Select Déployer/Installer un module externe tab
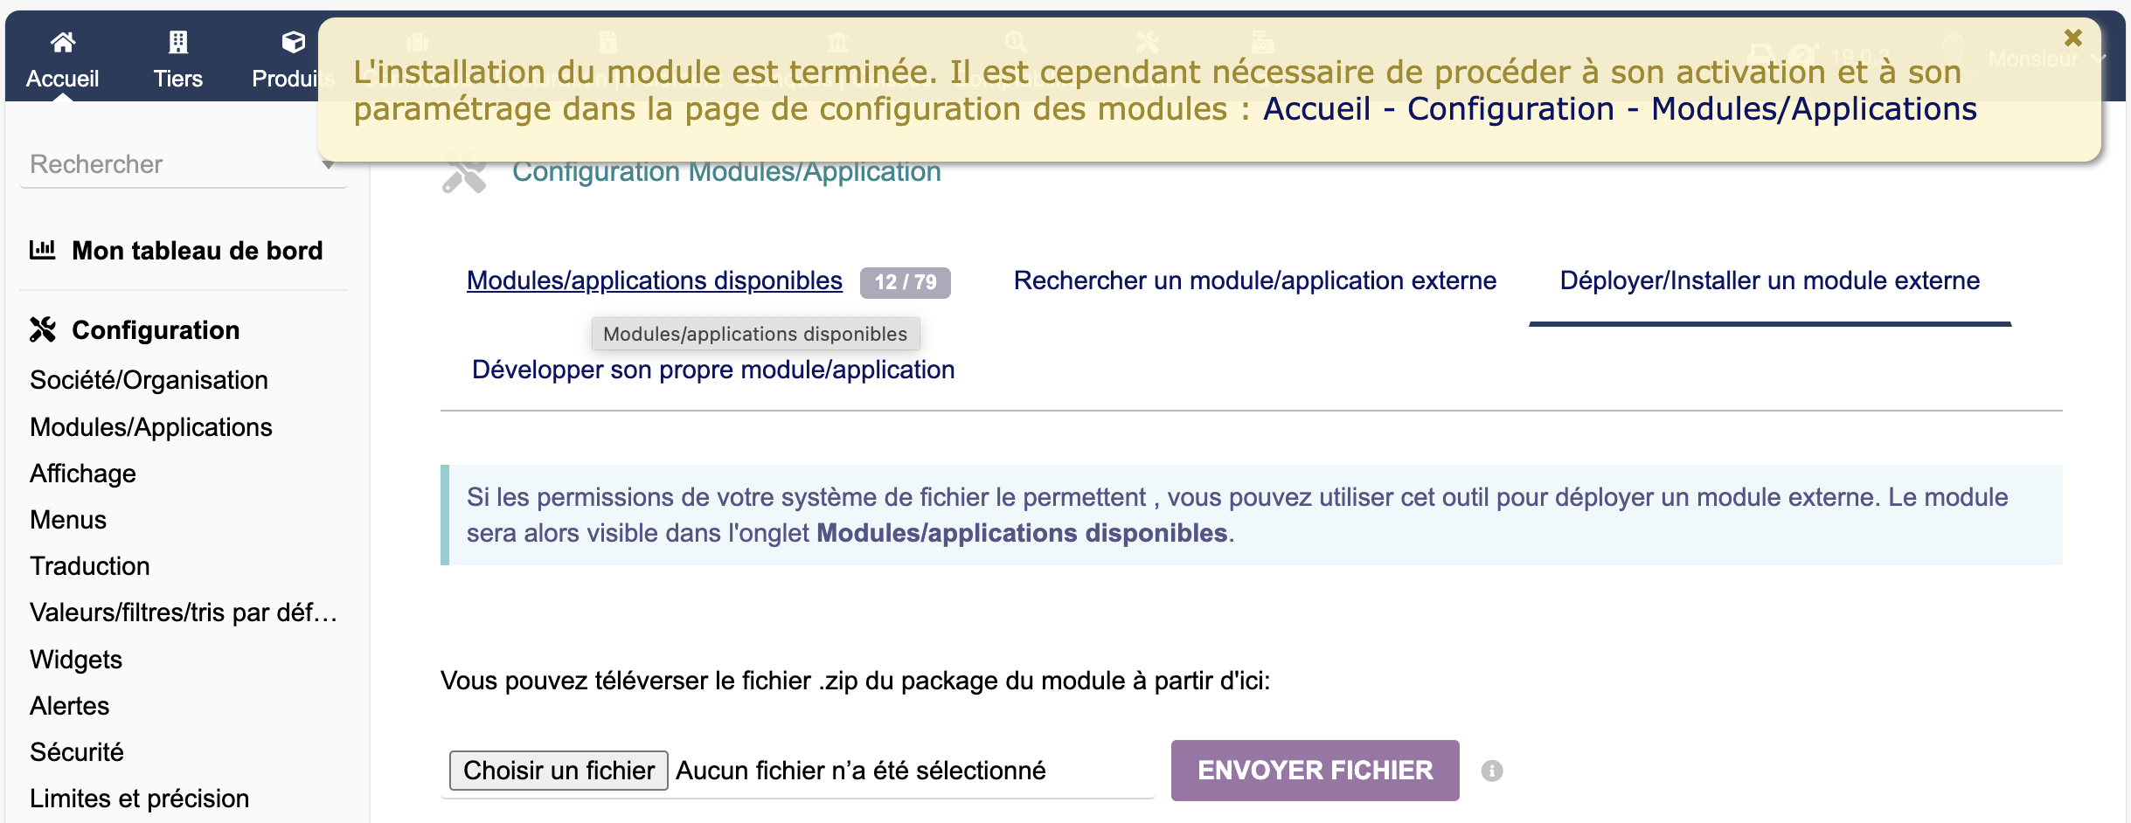 click(x=1769, y=280)
